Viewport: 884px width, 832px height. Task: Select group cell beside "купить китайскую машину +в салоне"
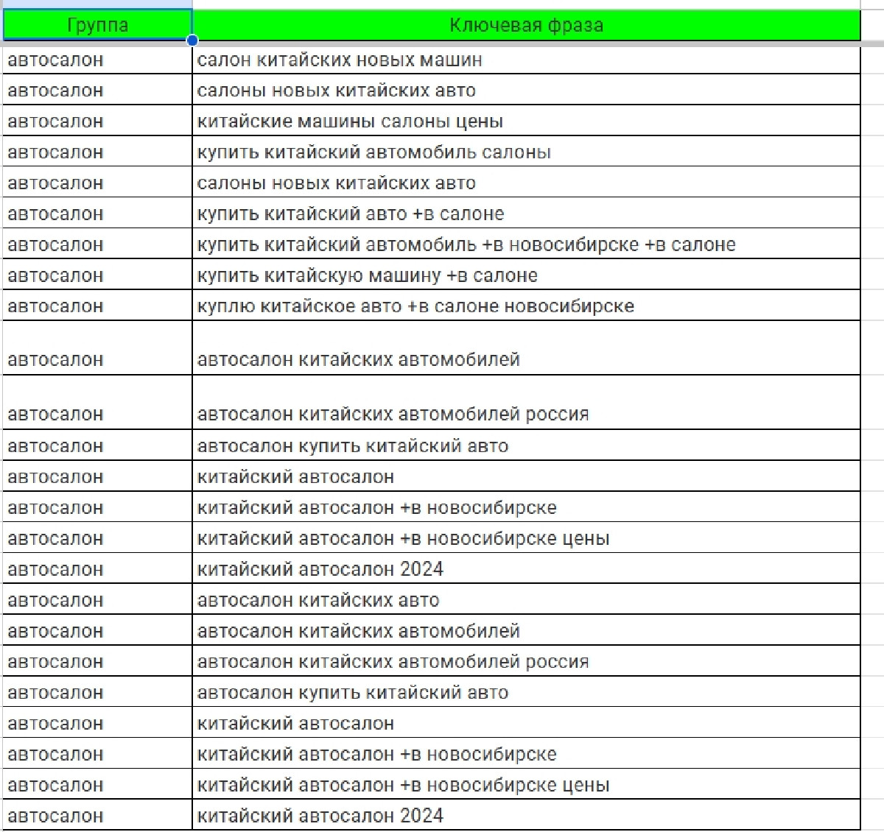[x=97, y=275]
